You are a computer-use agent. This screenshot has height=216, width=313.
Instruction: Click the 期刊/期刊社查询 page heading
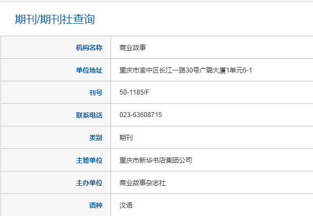(x=55, y=19)
